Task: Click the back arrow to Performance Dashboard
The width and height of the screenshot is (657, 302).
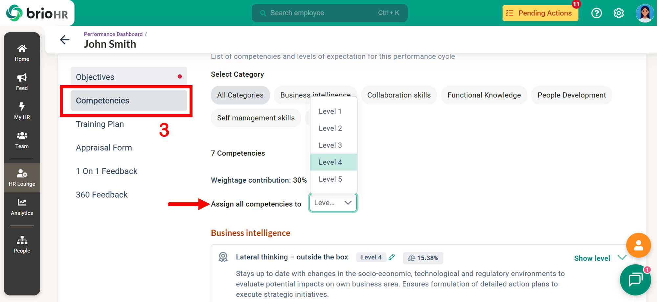Action: pyautogui.click(x=65, y=40)
